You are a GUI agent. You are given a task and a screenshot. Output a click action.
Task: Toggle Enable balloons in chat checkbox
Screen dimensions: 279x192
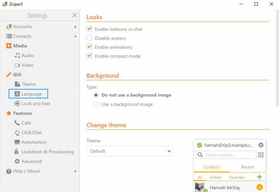click(89, 29)
